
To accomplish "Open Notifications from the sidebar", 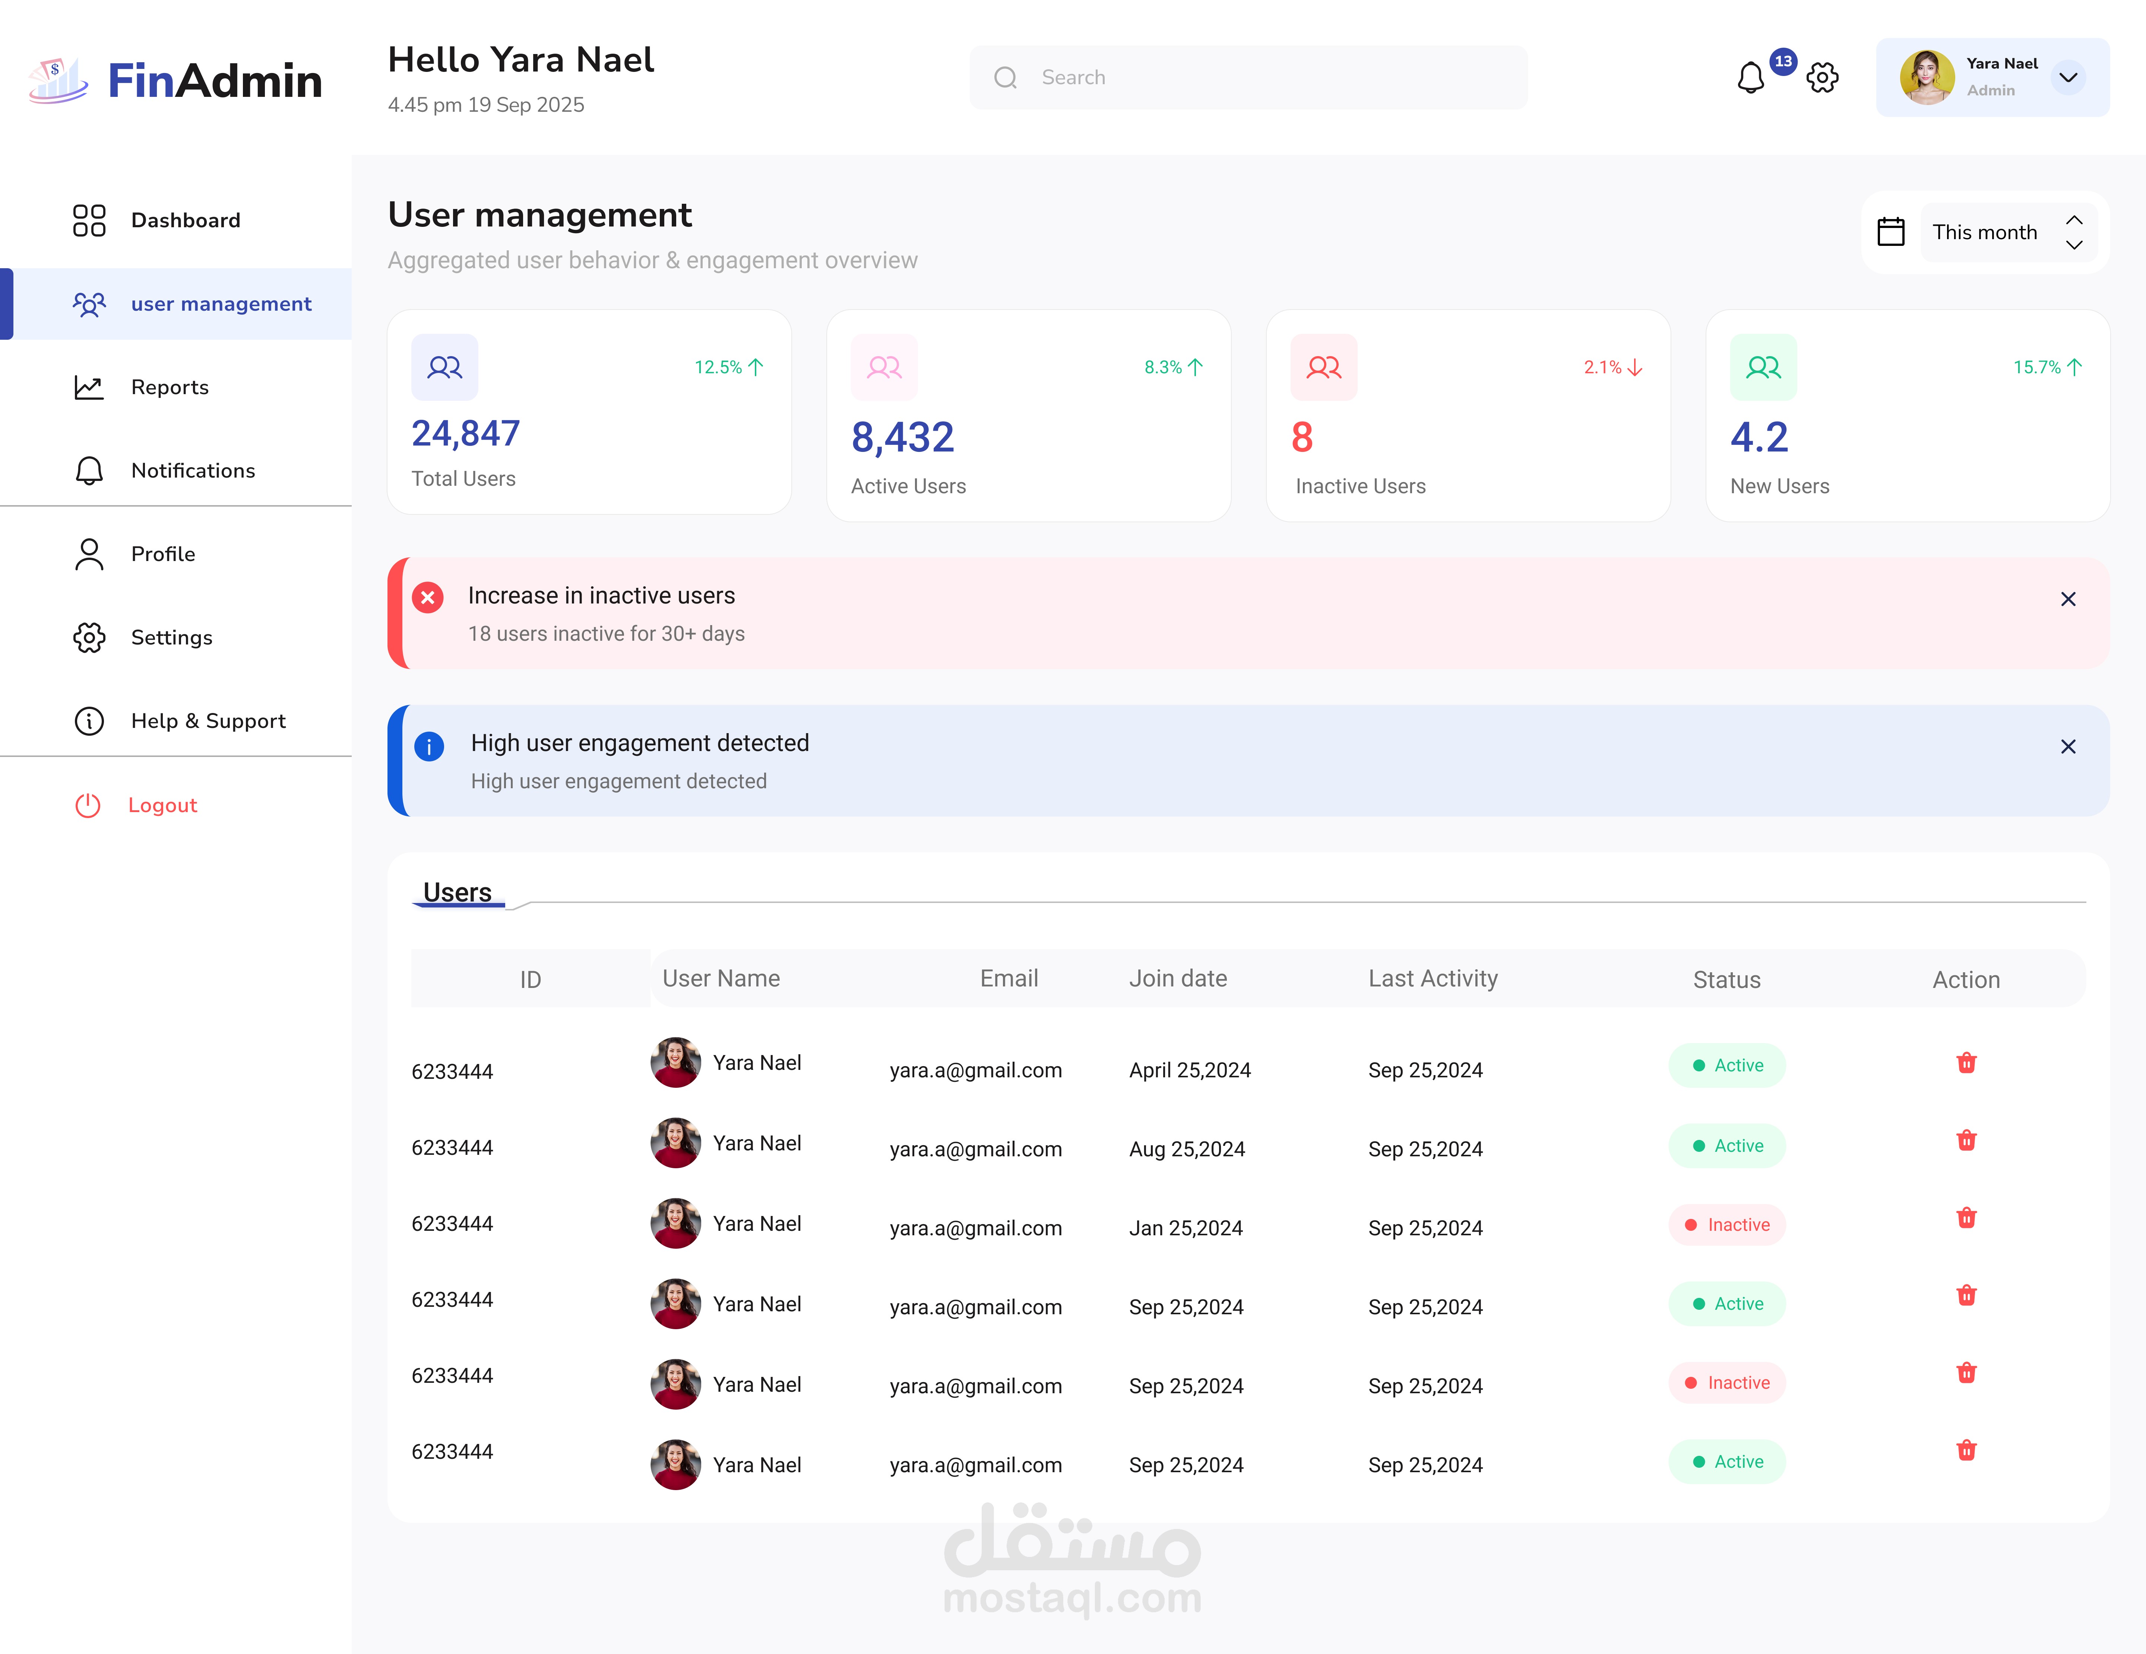I will click(176, 470).
